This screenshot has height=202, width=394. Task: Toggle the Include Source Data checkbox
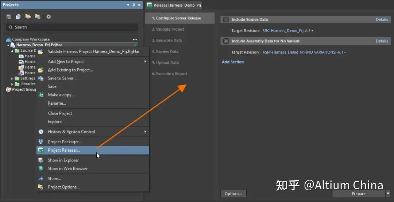pyautogui.click(x=226, y=19)
